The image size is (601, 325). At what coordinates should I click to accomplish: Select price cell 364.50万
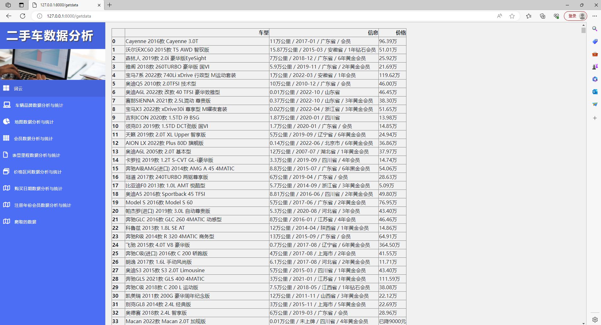(392, 245)
